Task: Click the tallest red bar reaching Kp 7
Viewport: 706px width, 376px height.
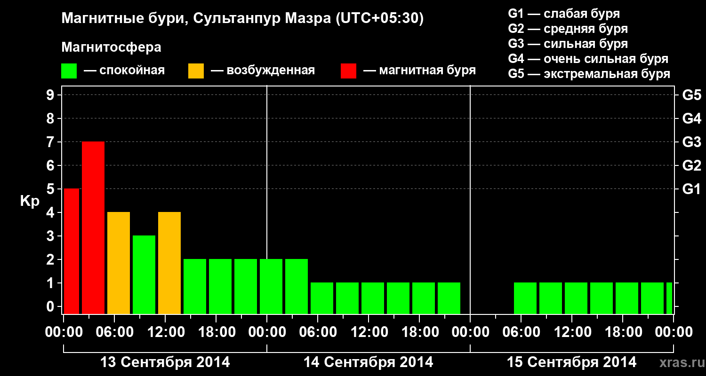Action: click(x=93, y=227)
